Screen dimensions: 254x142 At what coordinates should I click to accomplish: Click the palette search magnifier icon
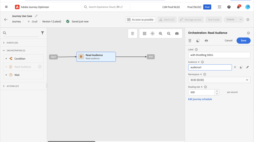(4, 33)
